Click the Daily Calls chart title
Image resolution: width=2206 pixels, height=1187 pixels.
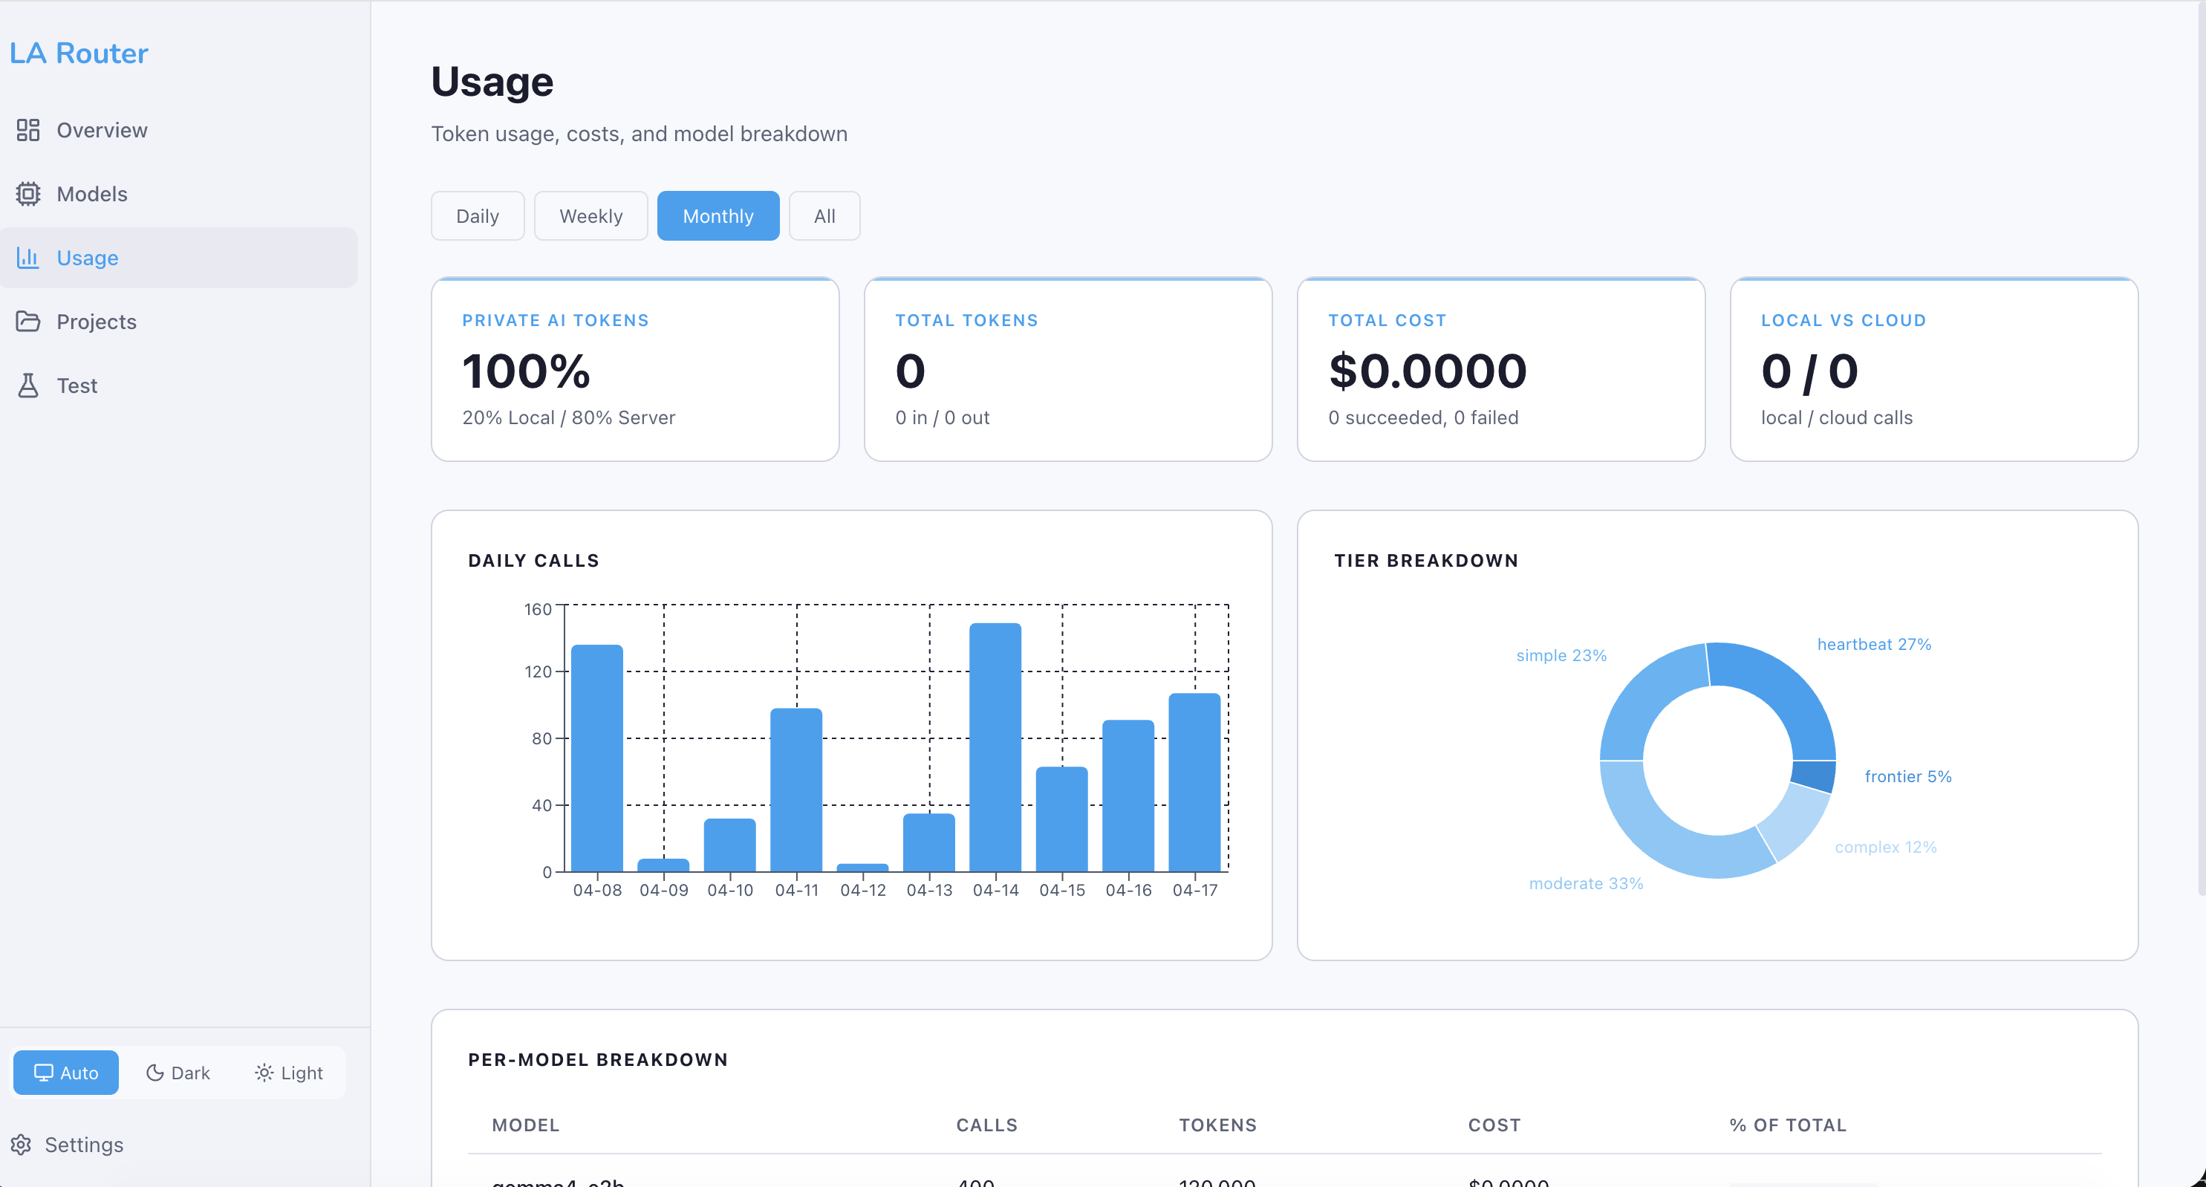[533, 561]
